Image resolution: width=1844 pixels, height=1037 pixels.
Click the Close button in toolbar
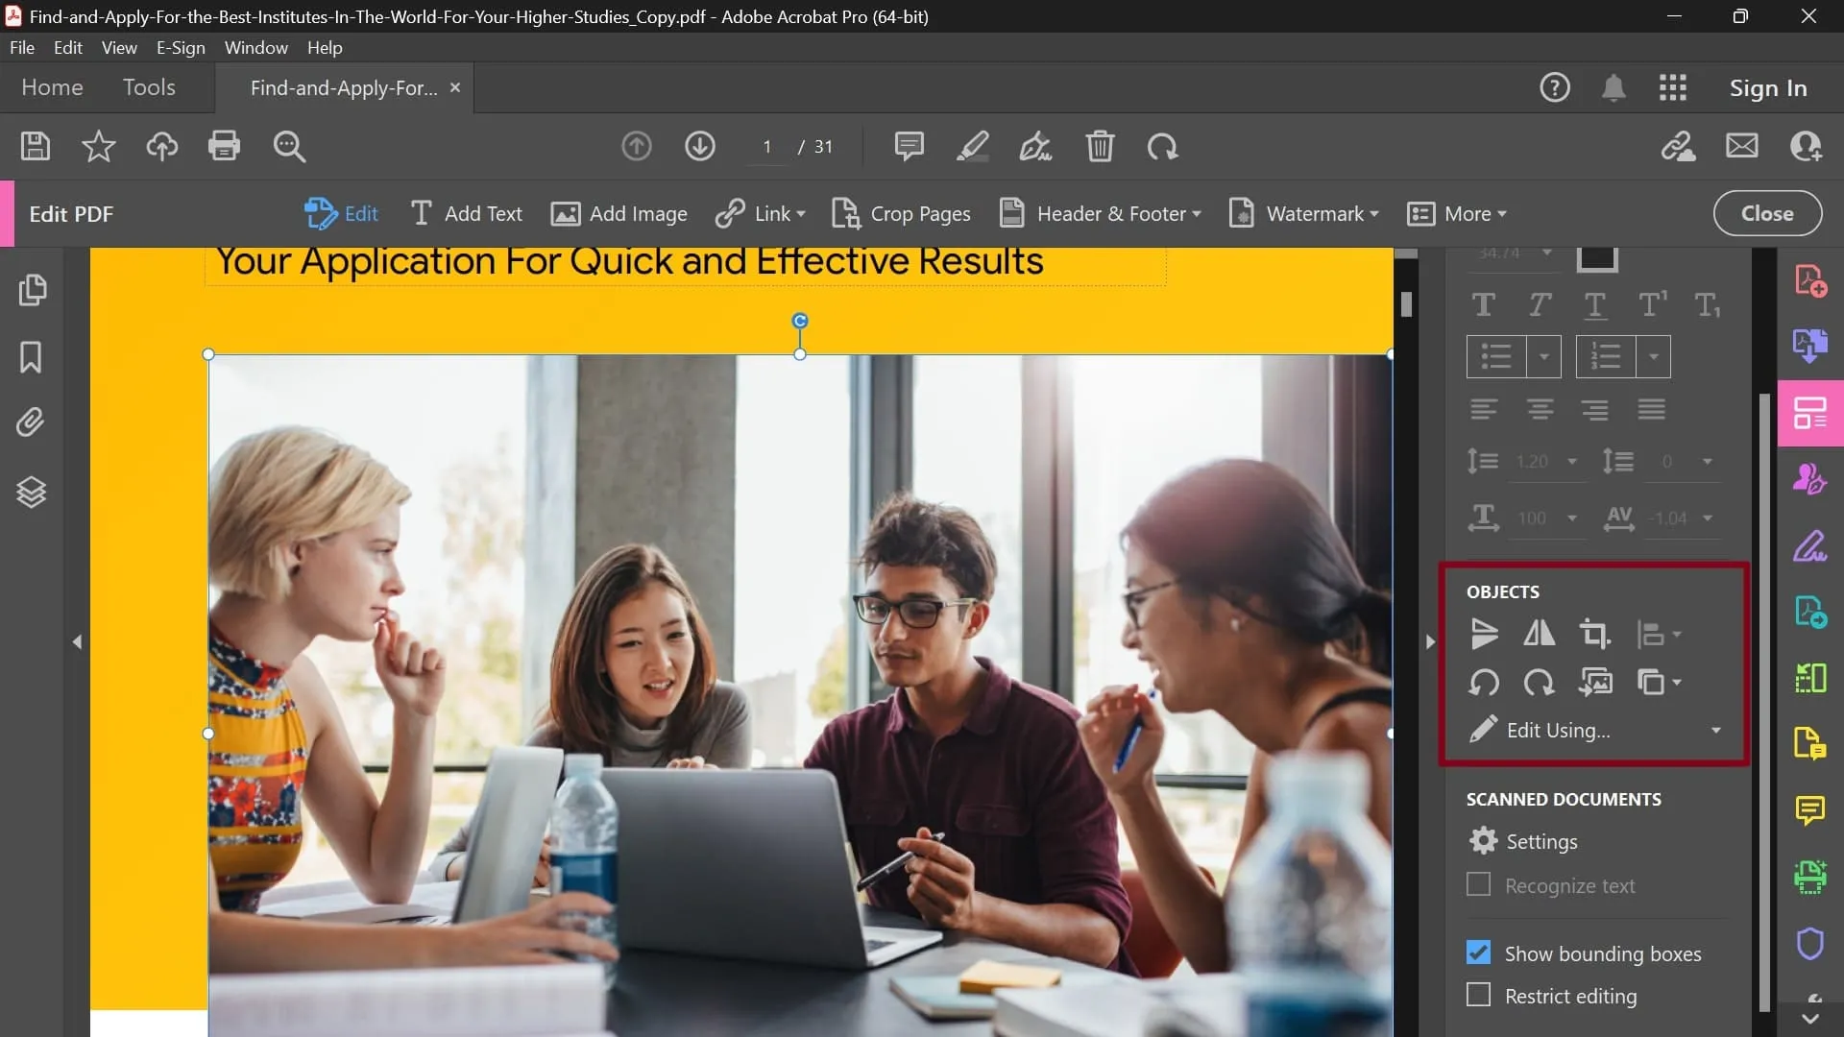coord(1767,213)
